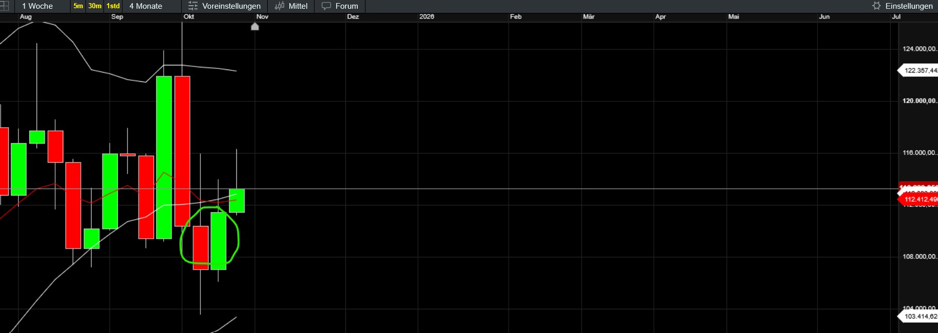The width and height of the screenshot is (938, 333).
Task: Click the candlestick icon beside Mittel
Action: coord(280,6)
